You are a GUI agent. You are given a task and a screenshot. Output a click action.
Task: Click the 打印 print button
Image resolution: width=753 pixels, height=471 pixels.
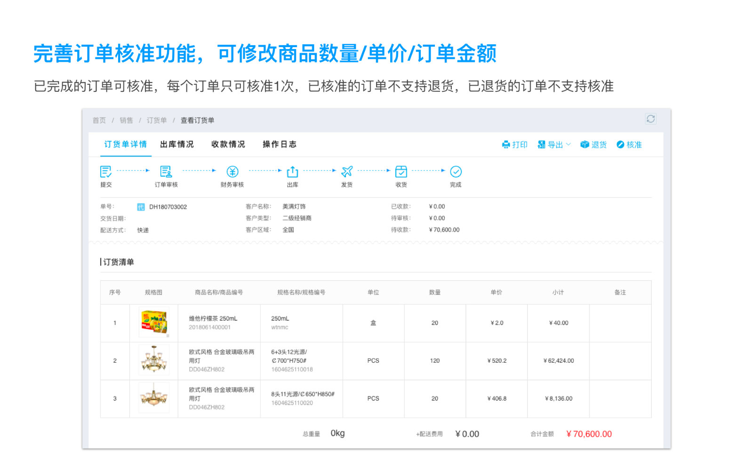click(514, 145)
